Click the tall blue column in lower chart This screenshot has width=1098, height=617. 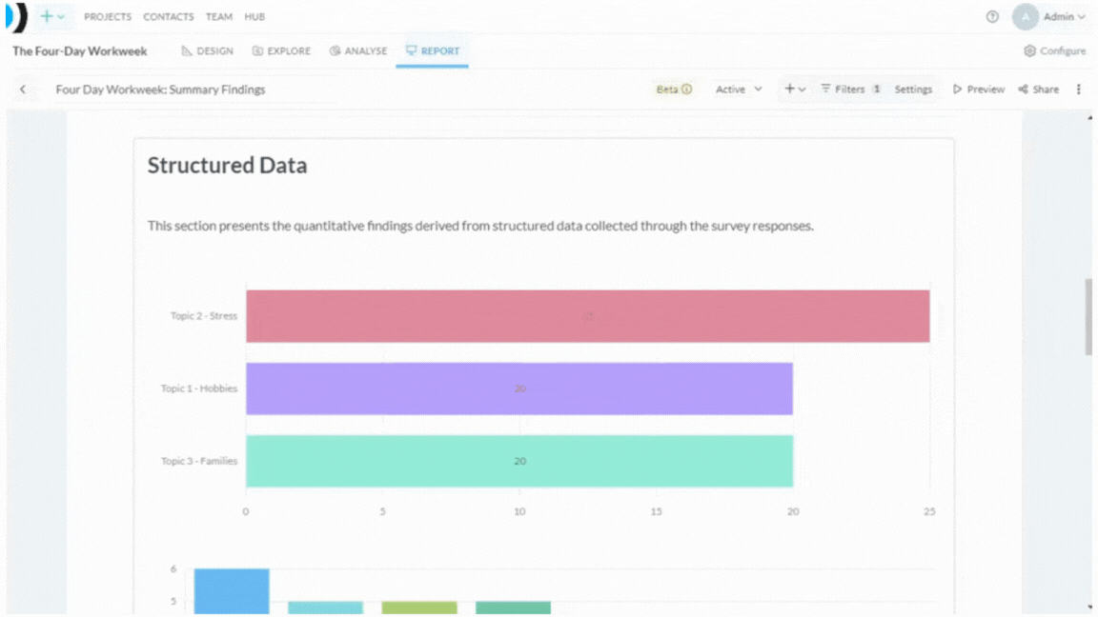232,591
